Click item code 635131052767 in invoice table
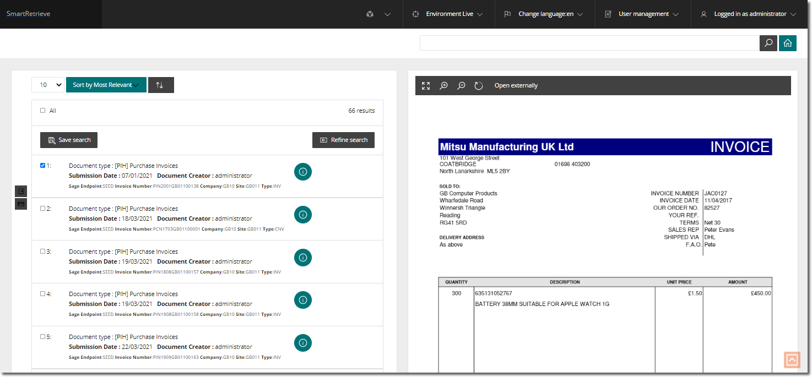The height and width of the screenshot is (377, 812). tap(493, 293)
